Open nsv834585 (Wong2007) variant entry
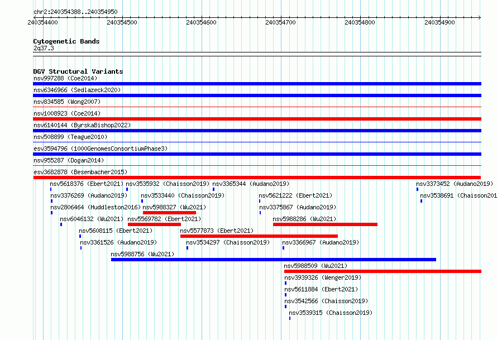Viewport: 497px width, 340px height. [67, 102]
